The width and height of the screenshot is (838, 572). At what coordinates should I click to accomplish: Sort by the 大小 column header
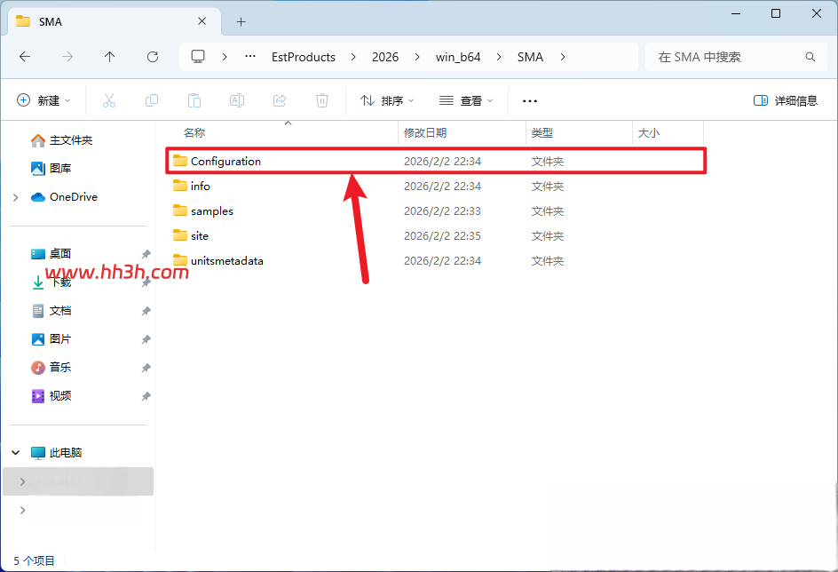[x=649, y=132]
